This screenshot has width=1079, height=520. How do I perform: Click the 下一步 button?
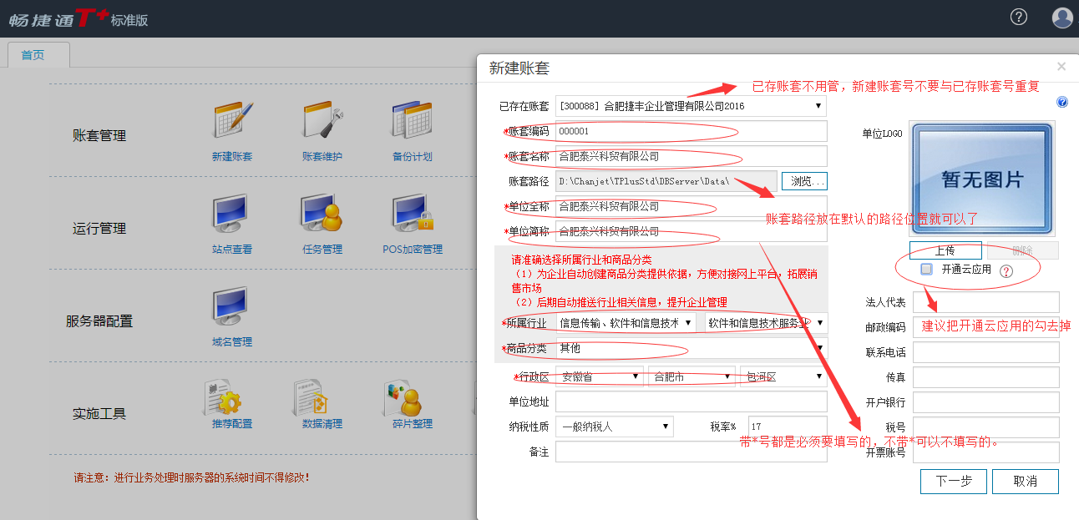tap(953, 482)
